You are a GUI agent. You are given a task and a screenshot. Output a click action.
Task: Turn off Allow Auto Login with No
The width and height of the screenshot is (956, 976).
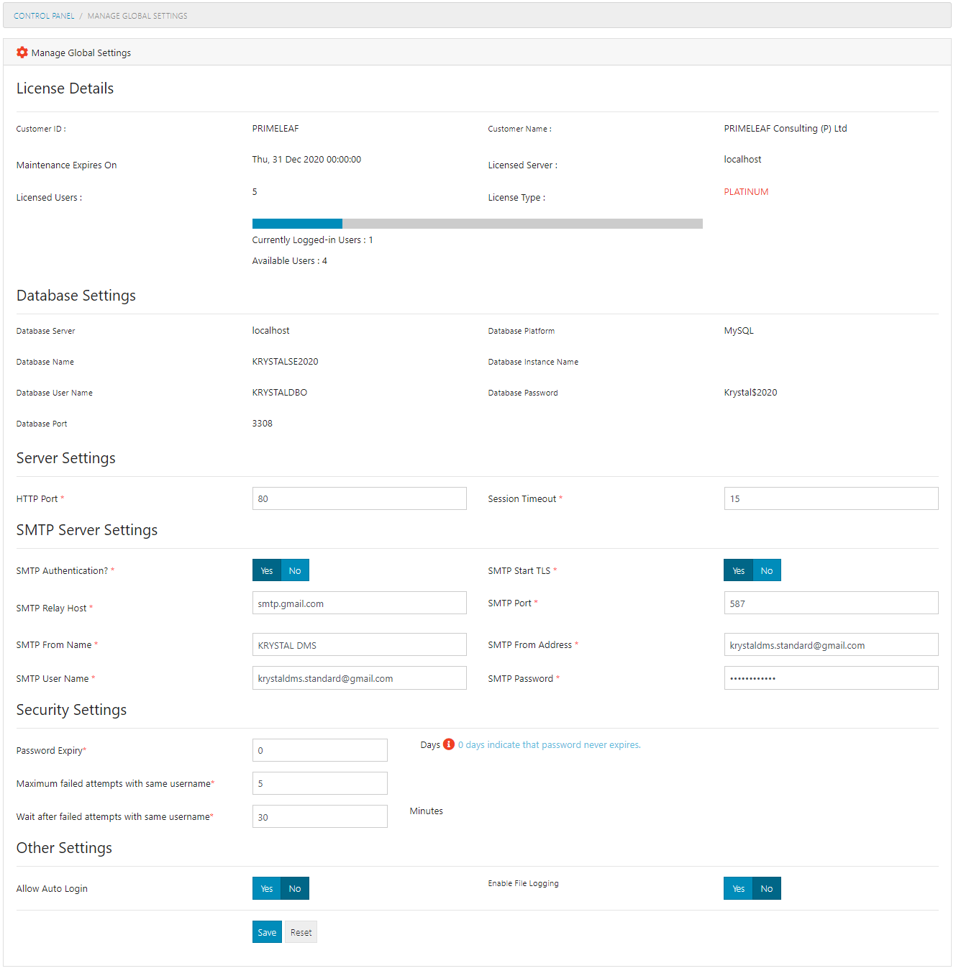(x=295, y=888)
